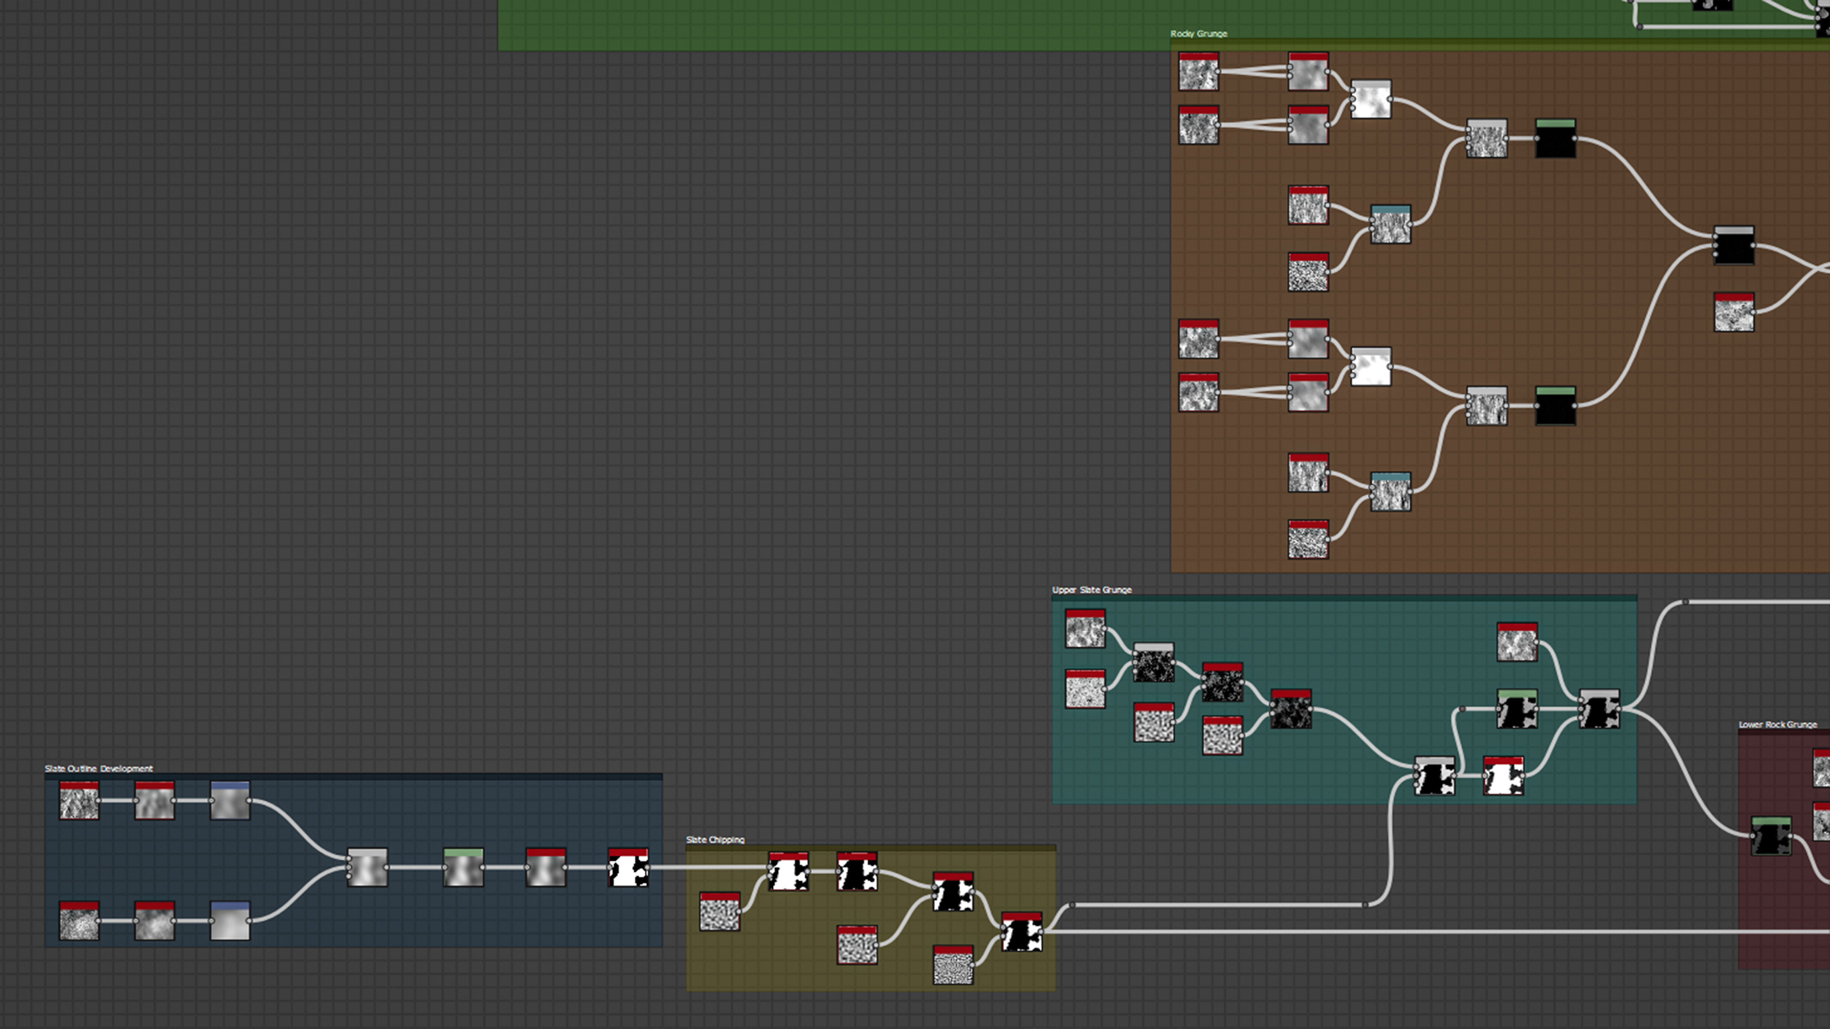
Task: Select bottom-left noise node in Slate Outline Development
Action: [x=79, y=920]
